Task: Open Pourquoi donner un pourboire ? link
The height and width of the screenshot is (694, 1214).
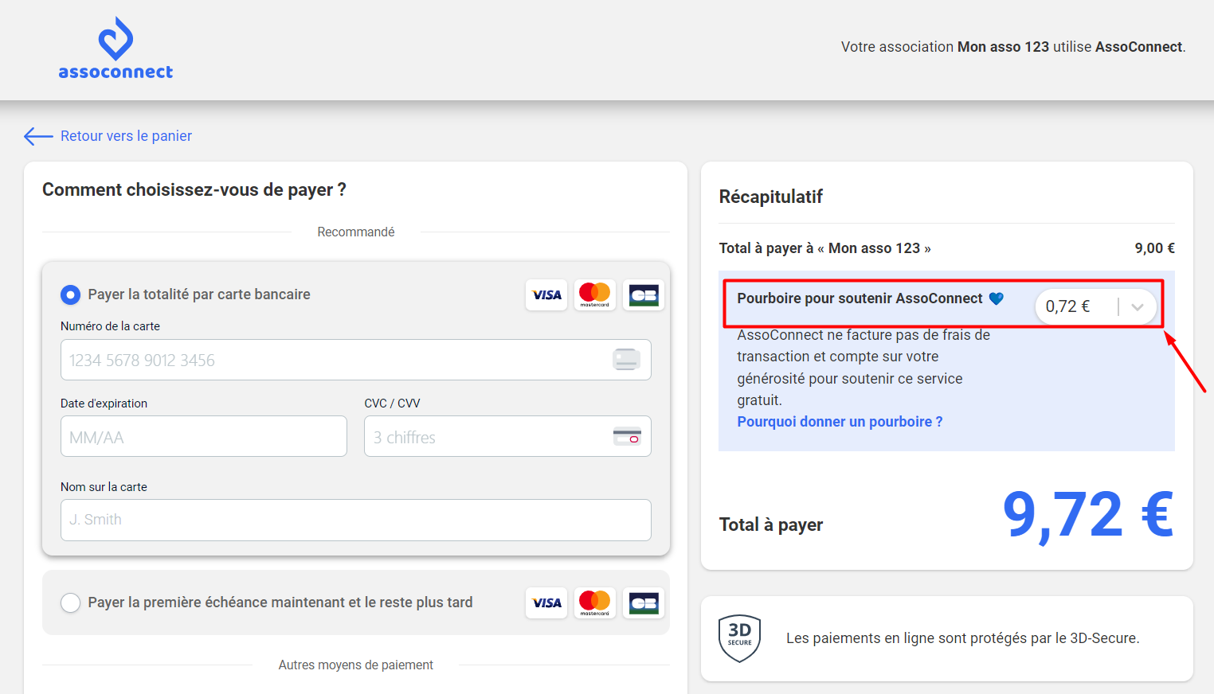Action: click(x=840, y=422)
